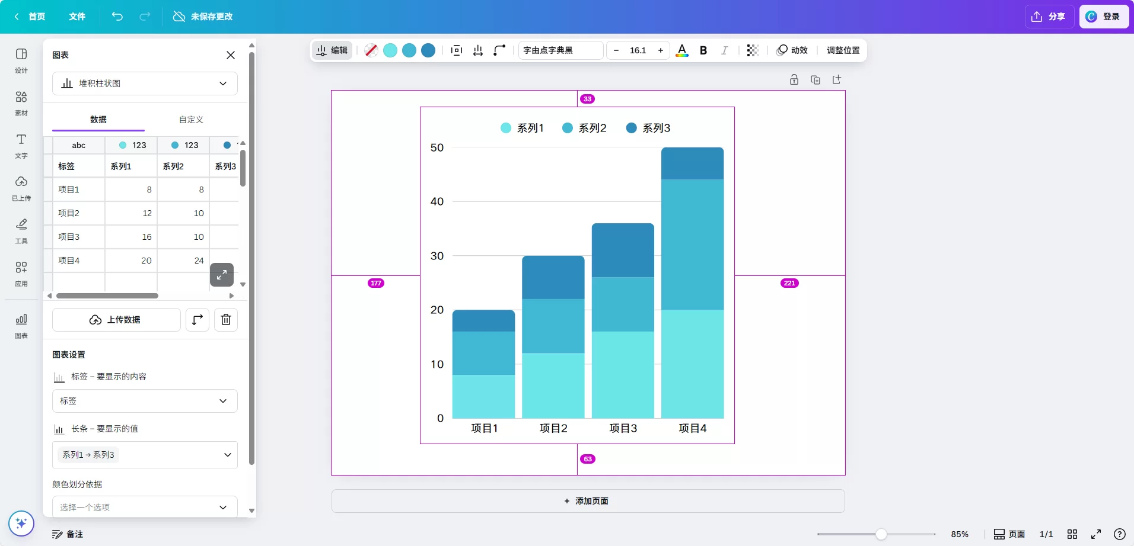This screenshot has height=546, width=1134.
Task: Click the delete data trash icon
Action: point(226,320)
